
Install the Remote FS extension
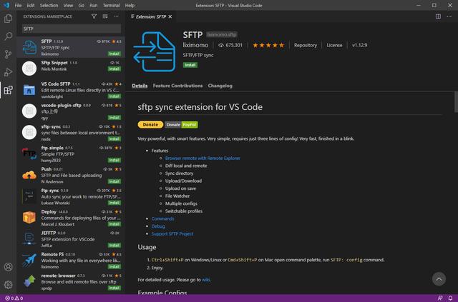pyautogui.click(x=114, y=266)
